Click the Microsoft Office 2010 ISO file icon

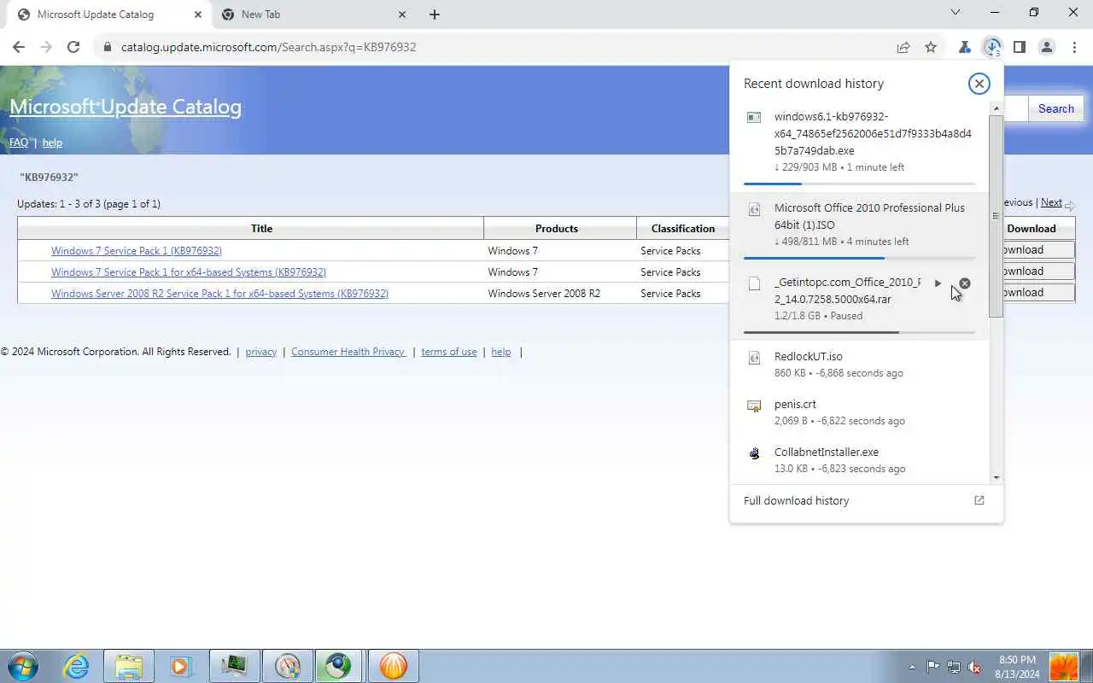pos(754,209)
